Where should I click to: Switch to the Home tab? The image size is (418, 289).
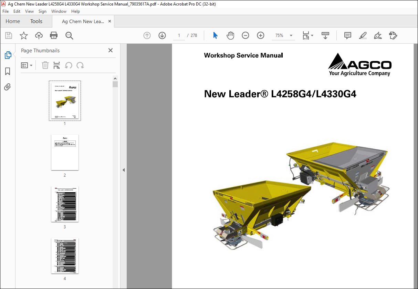[13, 21]
